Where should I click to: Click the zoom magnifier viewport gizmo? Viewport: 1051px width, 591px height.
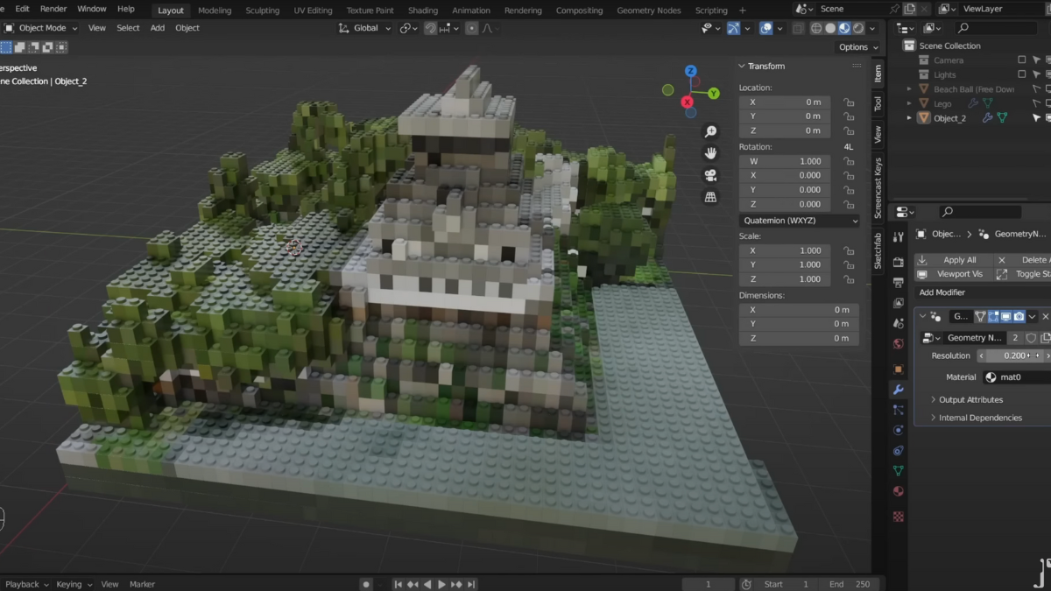pos(710,131)
